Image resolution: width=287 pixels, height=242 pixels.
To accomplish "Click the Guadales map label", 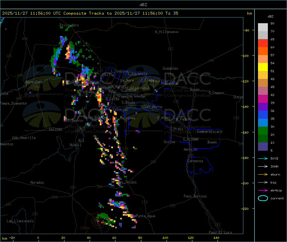I will coord(170,68).
